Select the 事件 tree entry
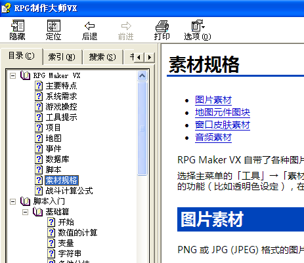Image resolution: width=304 pixels, height=263 pixels. pyautogui.click(x=53, y=149)
